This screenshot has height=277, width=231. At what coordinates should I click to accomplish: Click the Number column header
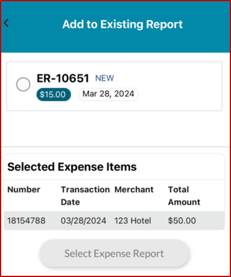coord(24,190)
